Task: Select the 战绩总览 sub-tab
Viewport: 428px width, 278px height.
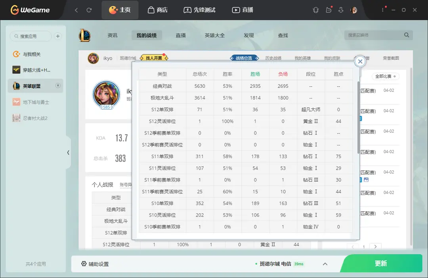Action: [244, 58]
